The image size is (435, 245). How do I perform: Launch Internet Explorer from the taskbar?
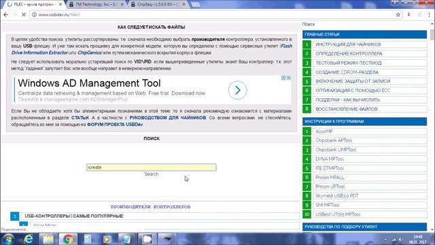coord(29,239)
